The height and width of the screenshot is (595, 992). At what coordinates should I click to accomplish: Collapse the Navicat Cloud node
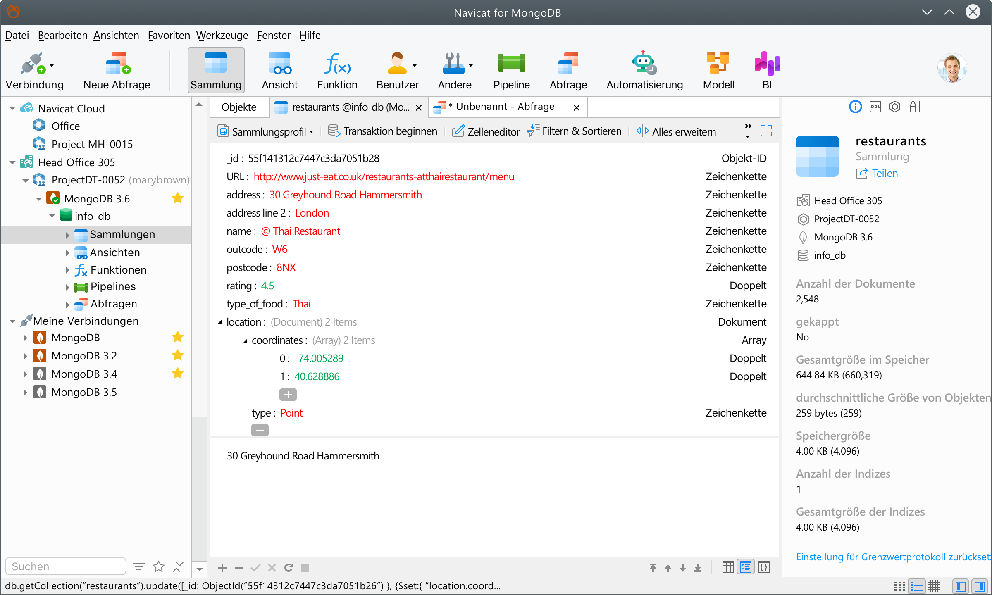tap(12, 109)
